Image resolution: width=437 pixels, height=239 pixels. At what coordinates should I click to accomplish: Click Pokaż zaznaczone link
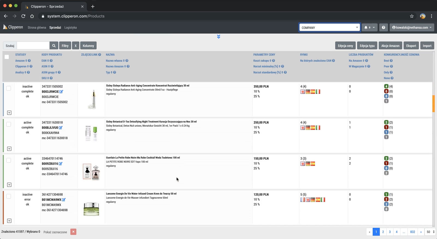55,232
